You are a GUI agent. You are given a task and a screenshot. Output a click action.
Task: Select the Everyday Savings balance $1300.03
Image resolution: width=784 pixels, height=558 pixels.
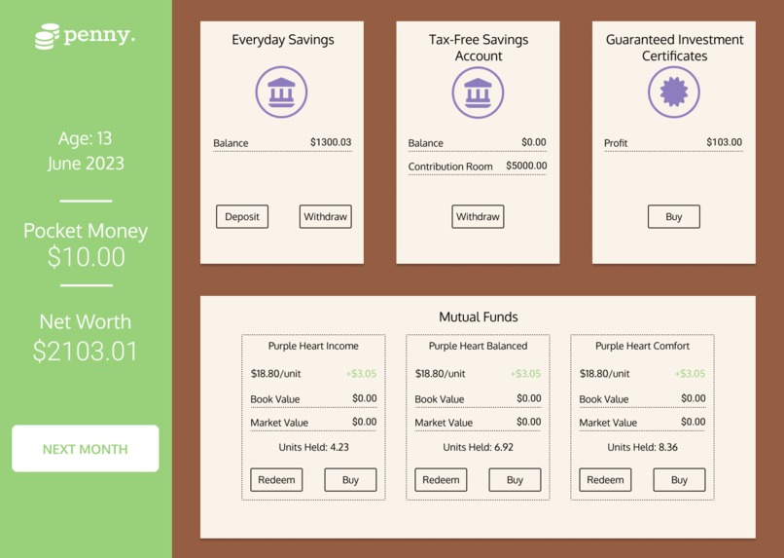(331, 142)
